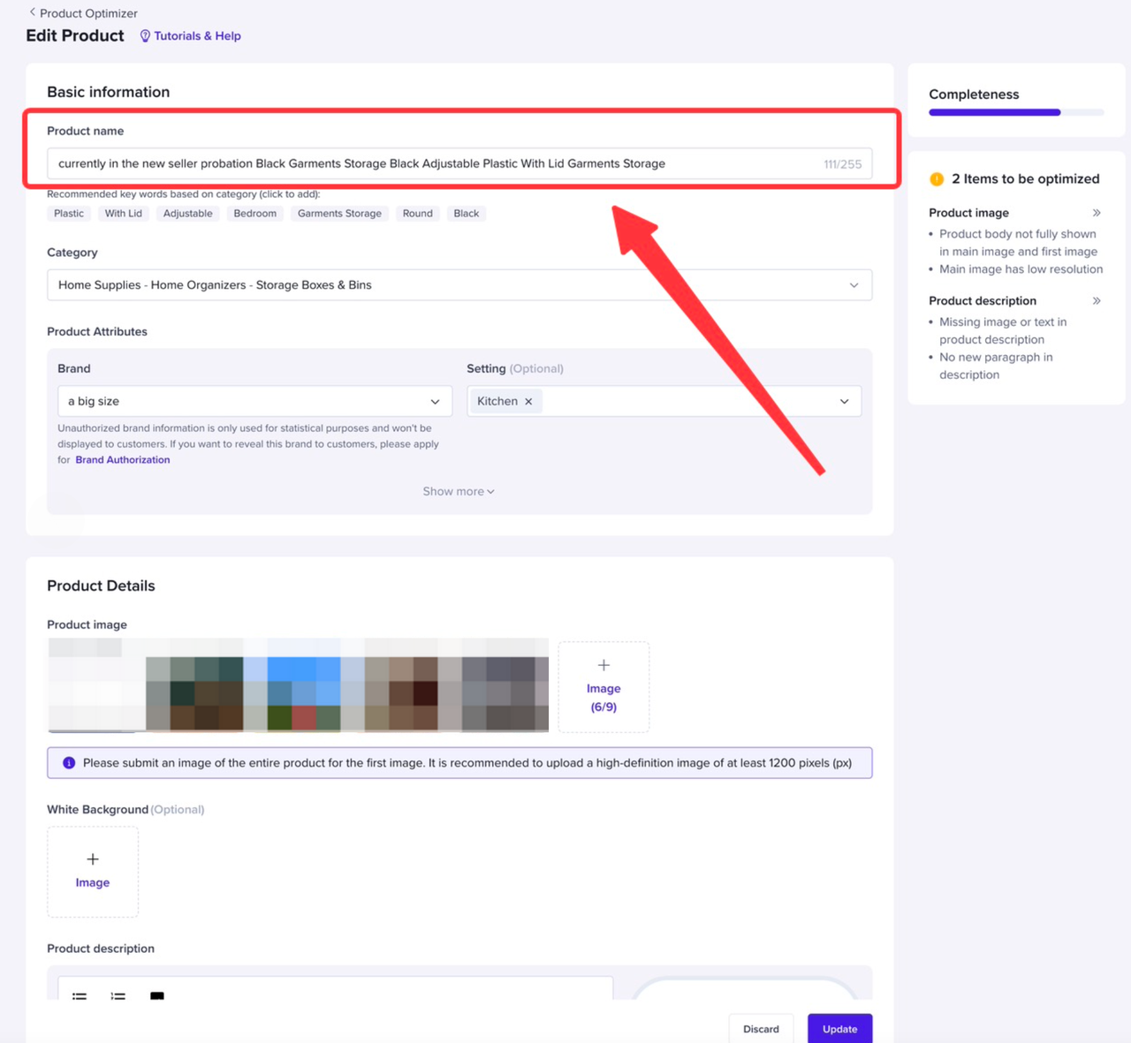Click the Update button

pos(839,1029)
